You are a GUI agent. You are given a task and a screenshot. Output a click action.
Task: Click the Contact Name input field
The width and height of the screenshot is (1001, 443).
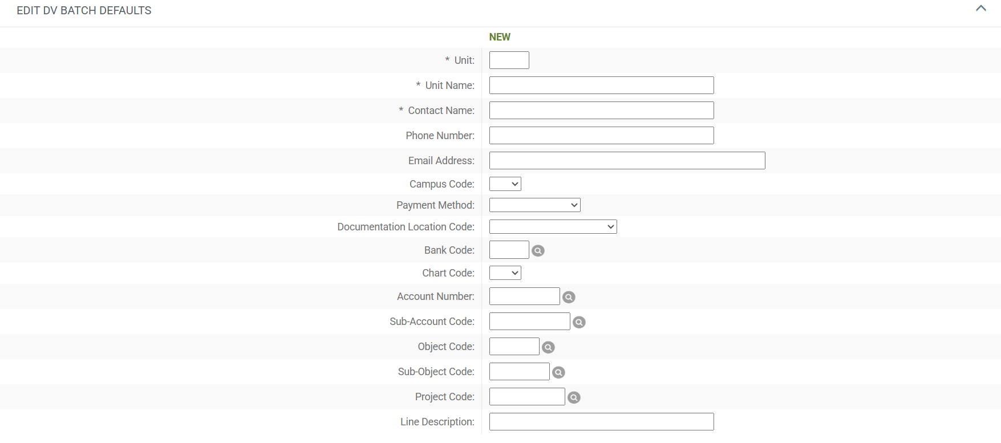(601, 111)
